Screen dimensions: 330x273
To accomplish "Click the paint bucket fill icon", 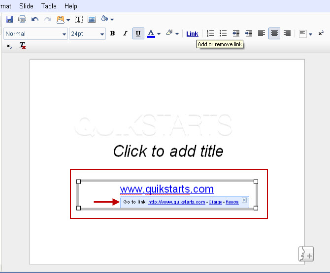I will [x=104, y=19].
